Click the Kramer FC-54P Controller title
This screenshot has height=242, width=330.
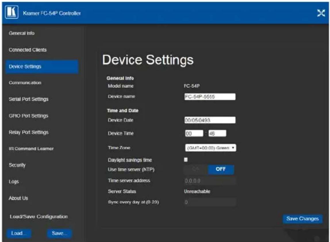coord(52,13)
